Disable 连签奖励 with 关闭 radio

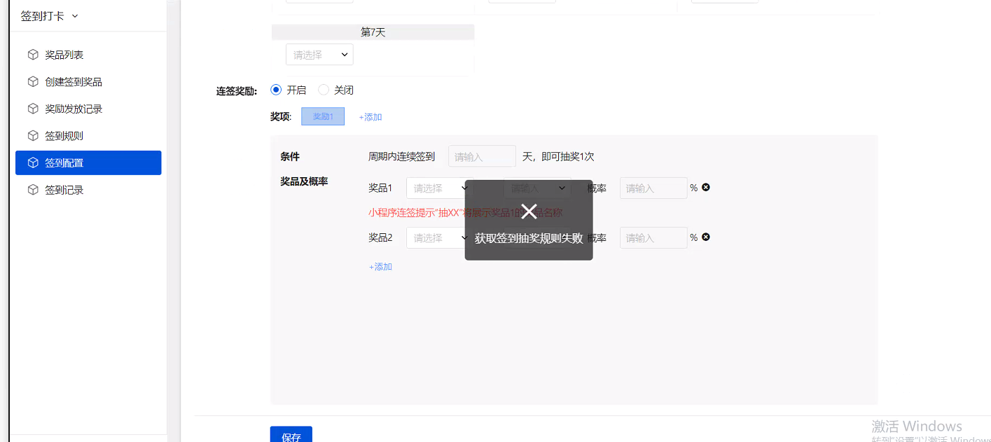point(324,90)
